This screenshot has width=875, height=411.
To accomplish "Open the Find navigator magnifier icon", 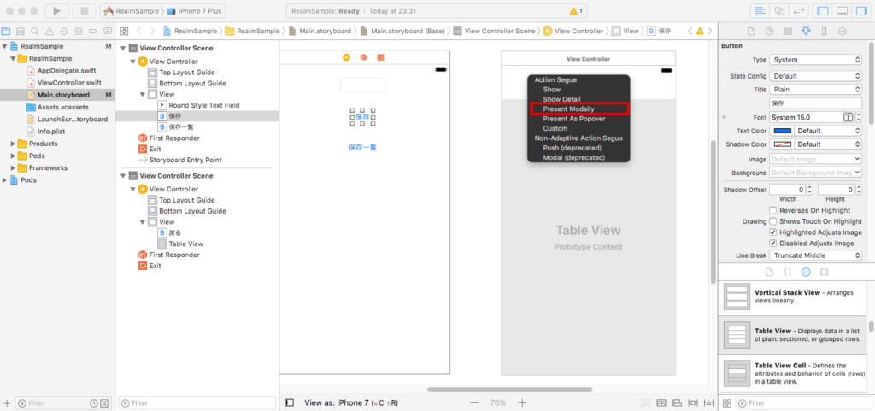I will point(35,32).
